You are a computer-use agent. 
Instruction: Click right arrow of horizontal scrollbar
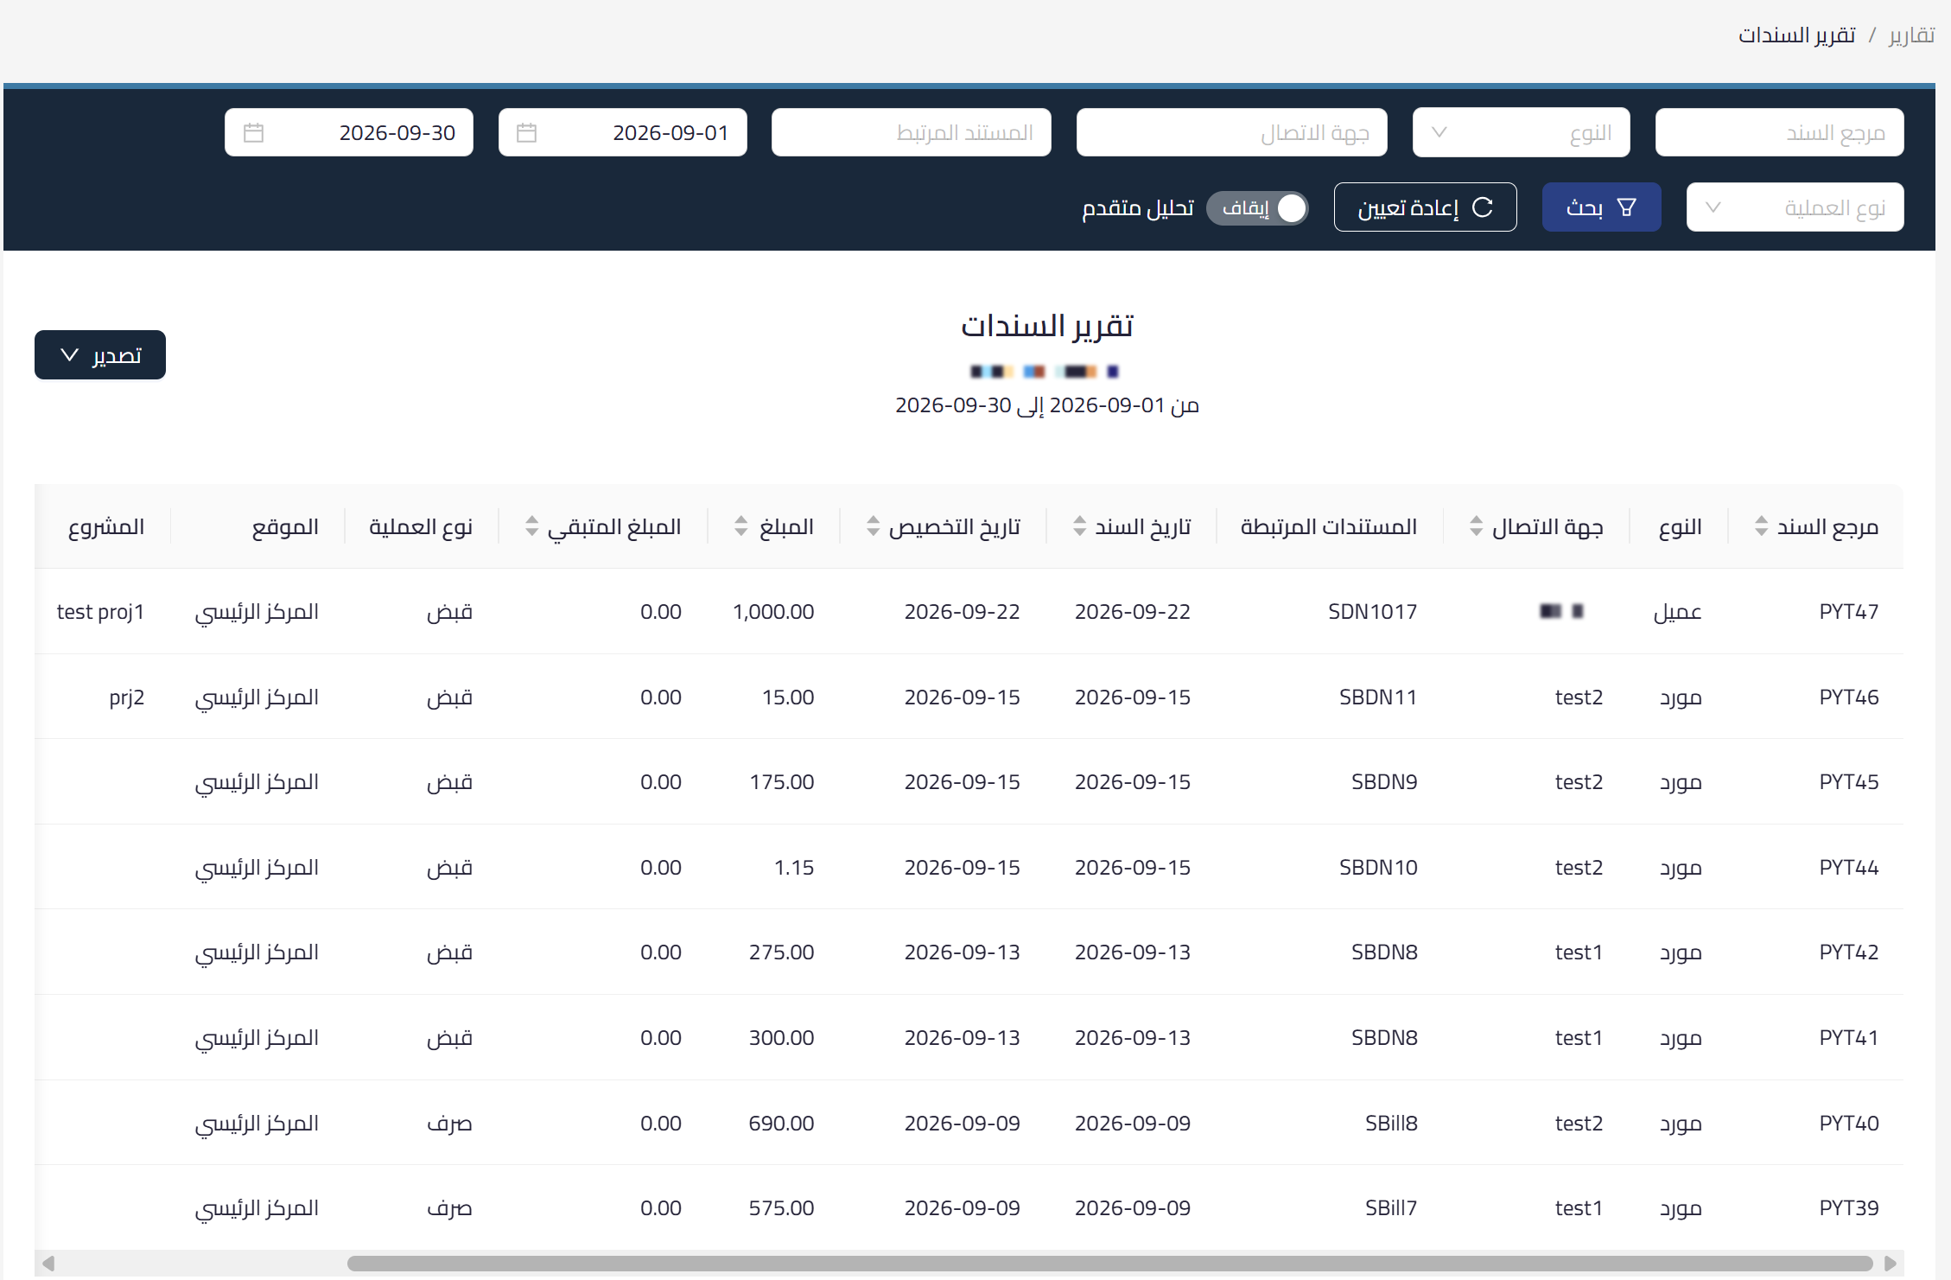[x=1890, y=1263]
